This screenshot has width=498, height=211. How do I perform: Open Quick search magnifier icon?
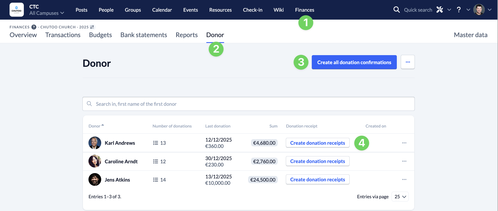396,10
